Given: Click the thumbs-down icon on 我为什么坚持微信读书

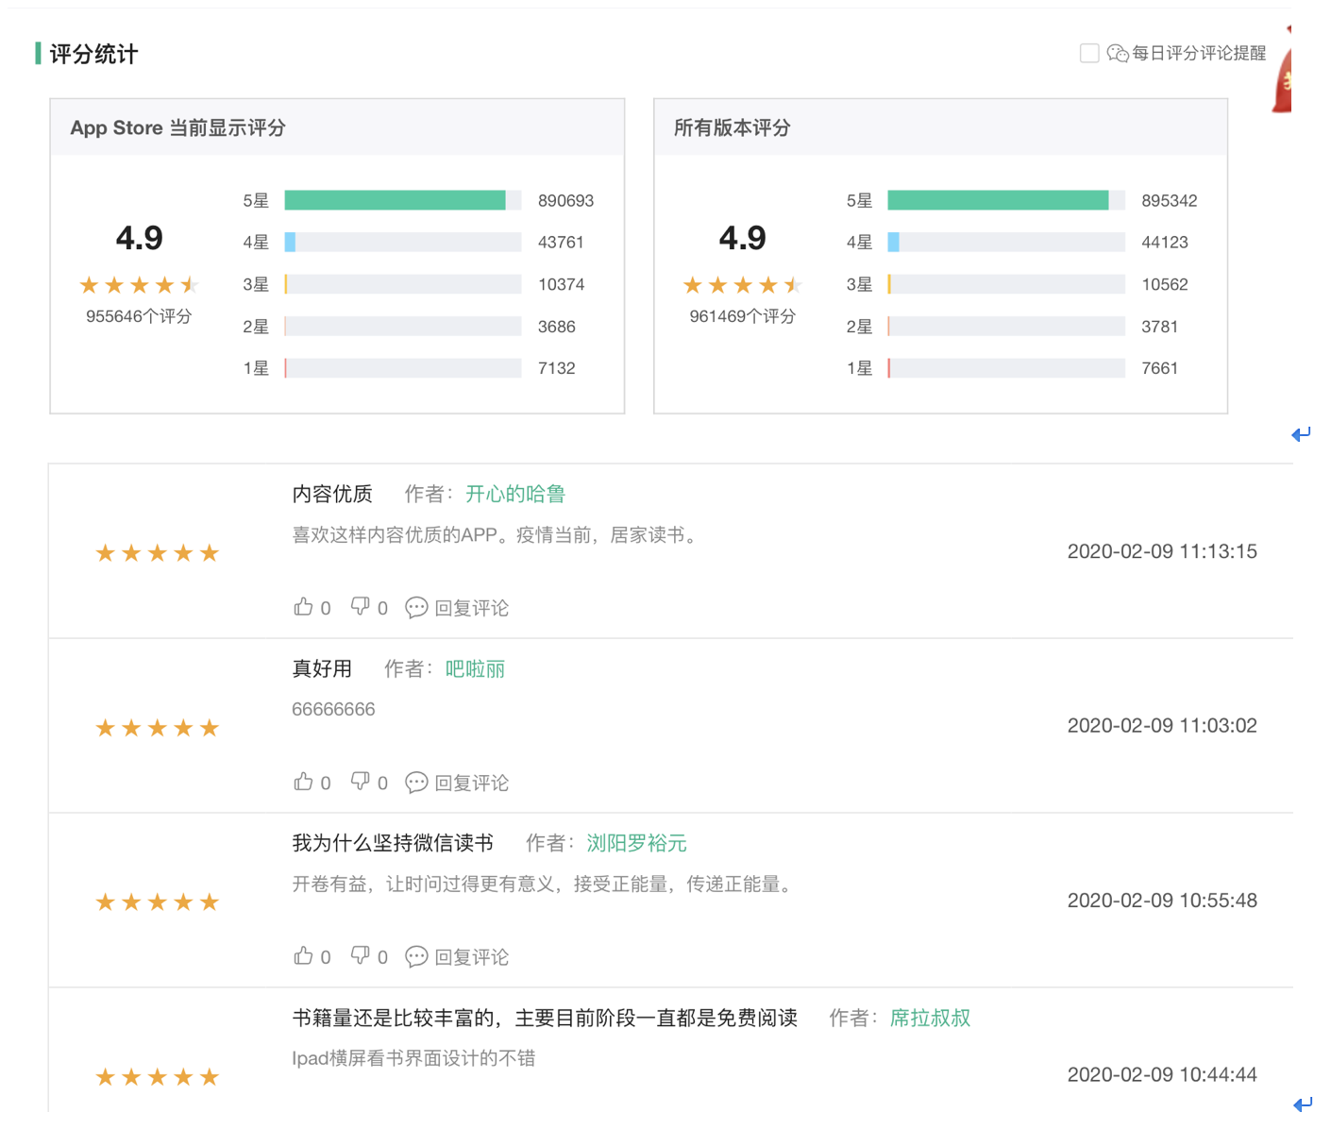Looking at the screenshot, I should click(x=362, y=956).
